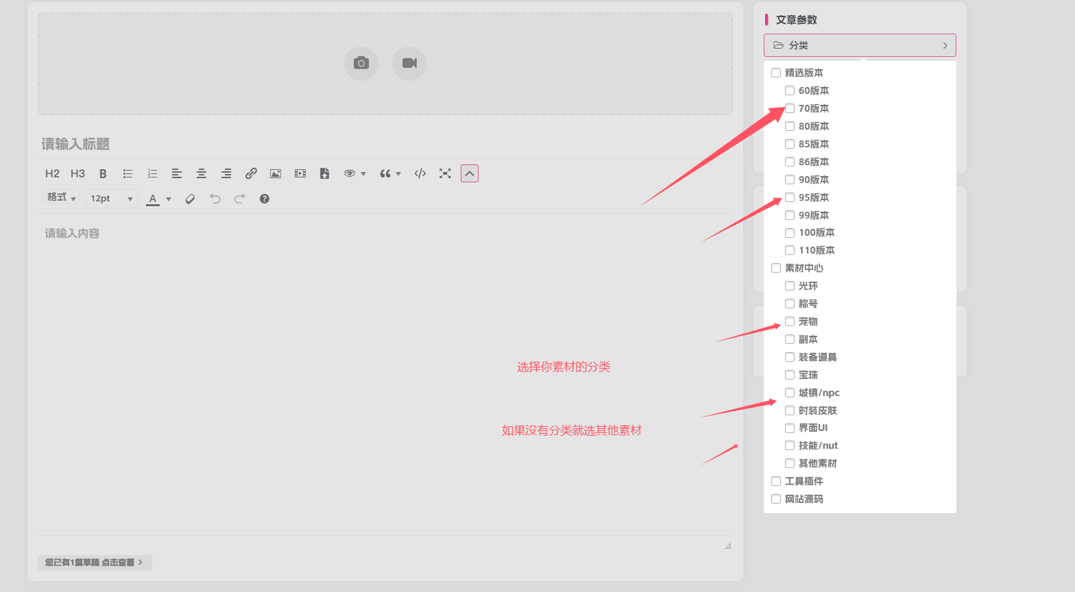The width and height of the screenshot is (1075, 592).
Task: Insert a video media item
Action: click(x=300, y=173)
